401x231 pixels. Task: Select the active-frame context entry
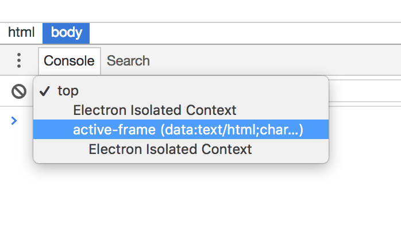pyautogui.click(x=188, y=130)
